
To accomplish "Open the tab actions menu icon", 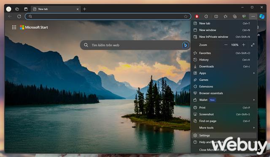I will click(26, 9).
